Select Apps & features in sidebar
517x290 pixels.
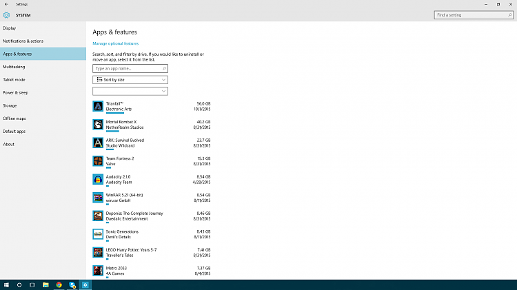pos(43,54)
